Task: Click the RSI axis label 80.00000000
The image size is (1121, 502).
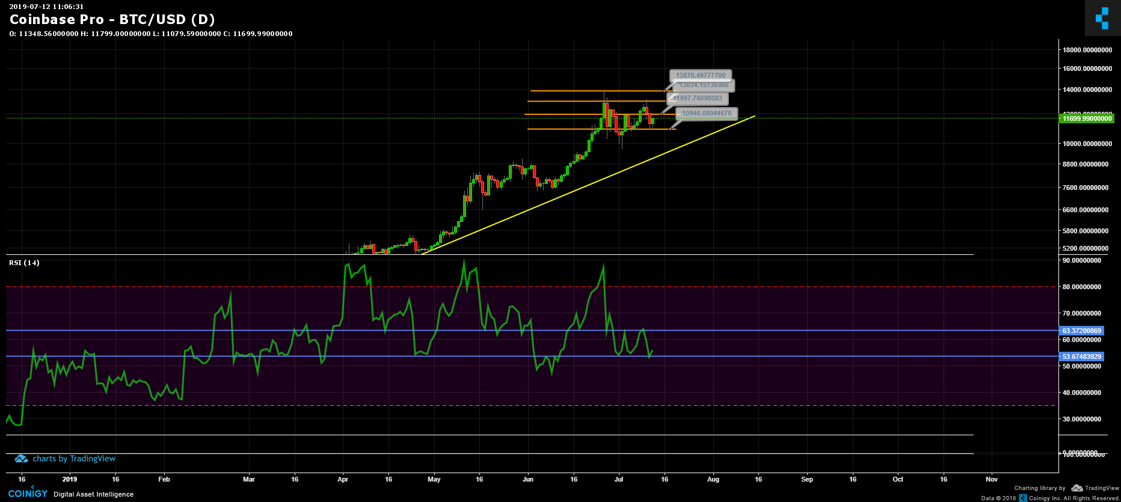Action: tap(1082, 287)
